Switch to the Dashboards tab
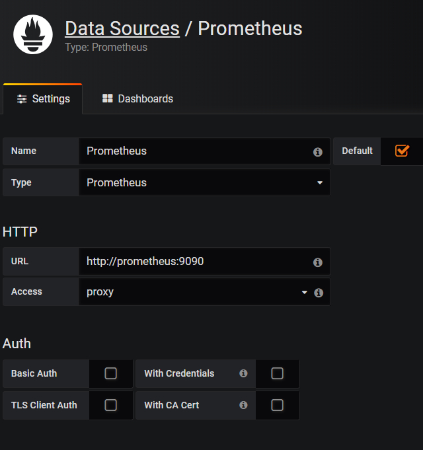This screenshot has height=450, width=423. 137,99
